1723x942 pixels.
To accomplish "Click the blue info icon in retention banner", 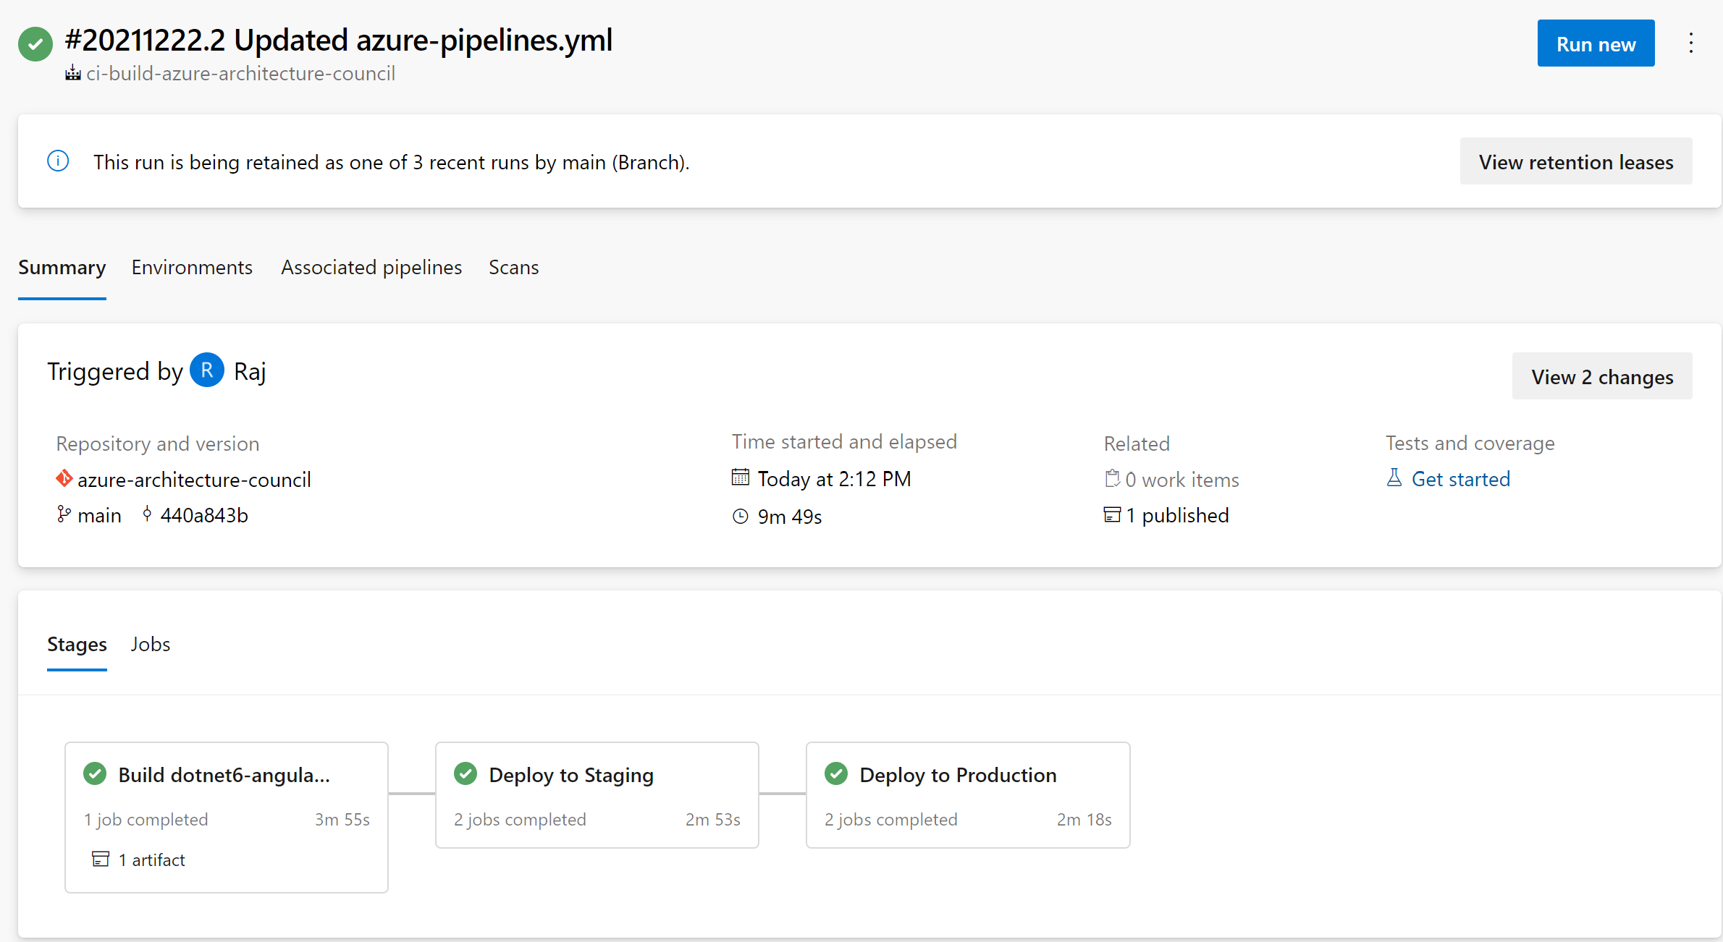I will [x=58, y=161].
